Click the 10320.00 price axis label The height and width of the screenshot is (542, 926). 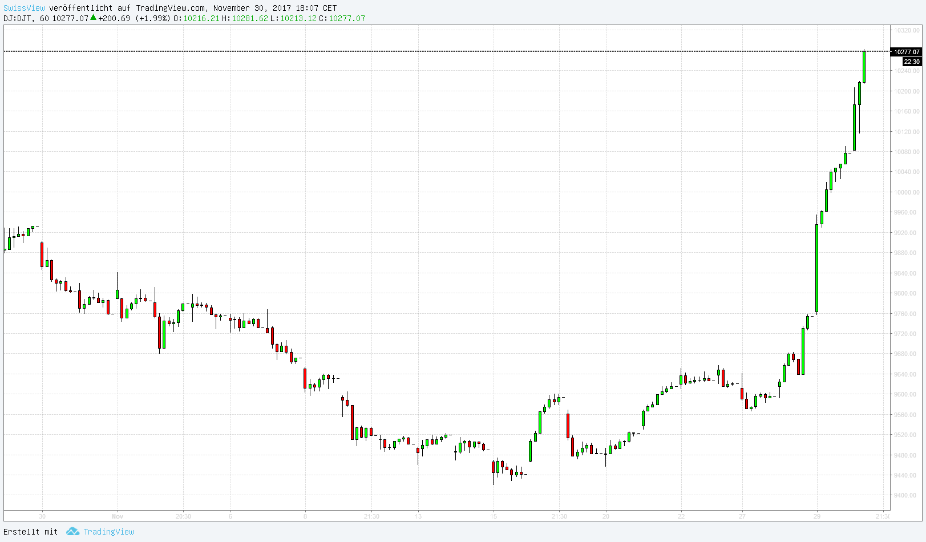pyautogui.click(x=907, y=30)
